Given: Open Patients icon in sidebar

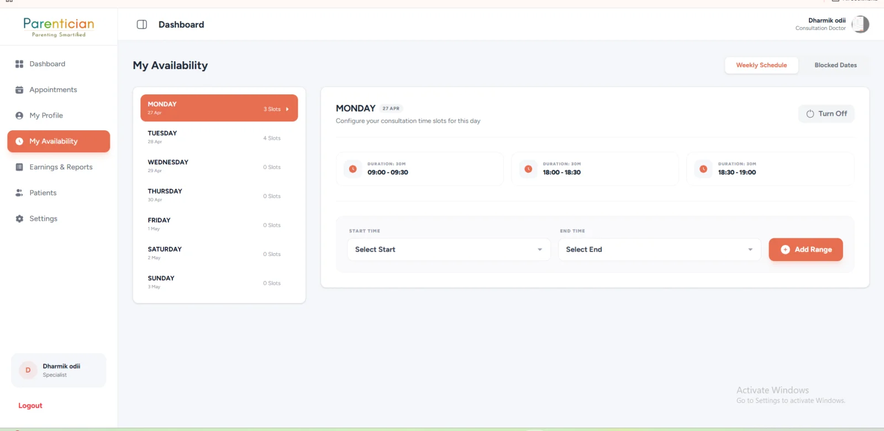Looking at the screenshot, I should coord(19,193).
